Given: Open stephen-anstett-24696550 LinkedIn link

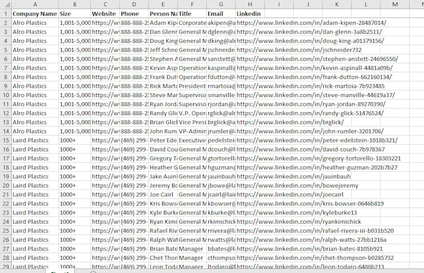Looking at the screenshot, I should click(317, 59).
